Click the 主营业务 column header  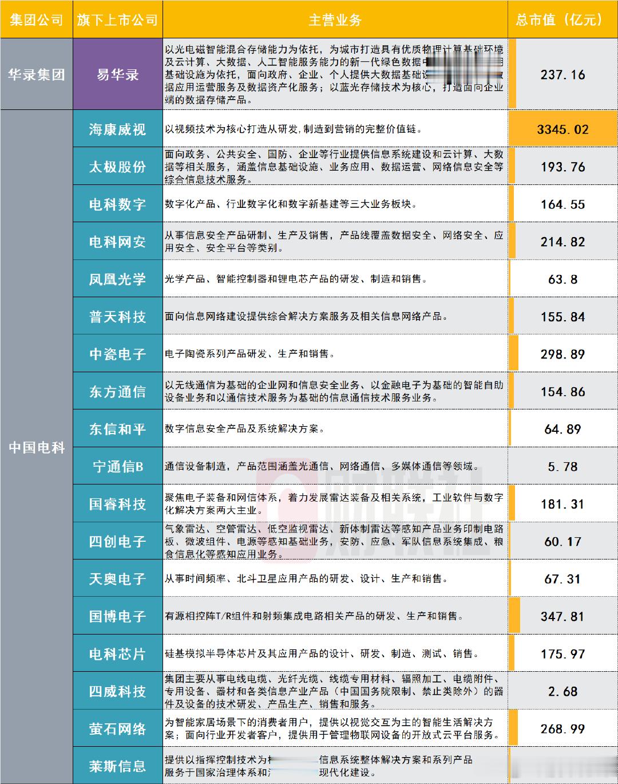click(335, 19)
